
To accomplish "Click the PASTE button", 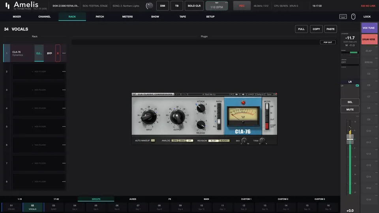I will [x=330, y=29].
